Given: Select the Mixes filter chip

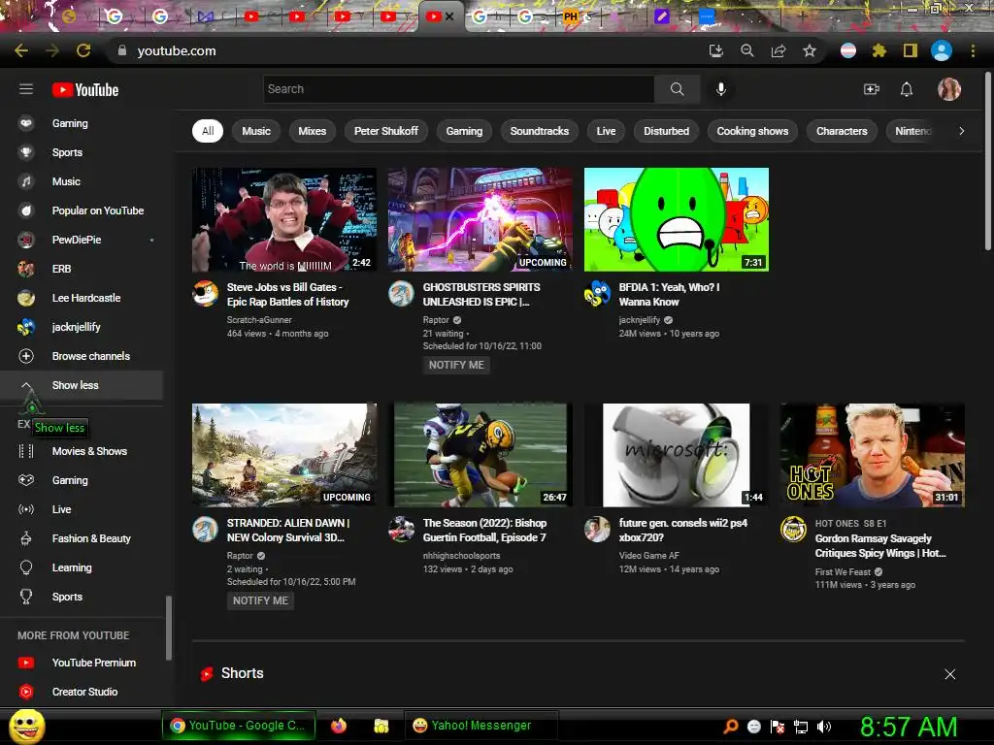Looking at the screenshot, I should coord(312,131).
